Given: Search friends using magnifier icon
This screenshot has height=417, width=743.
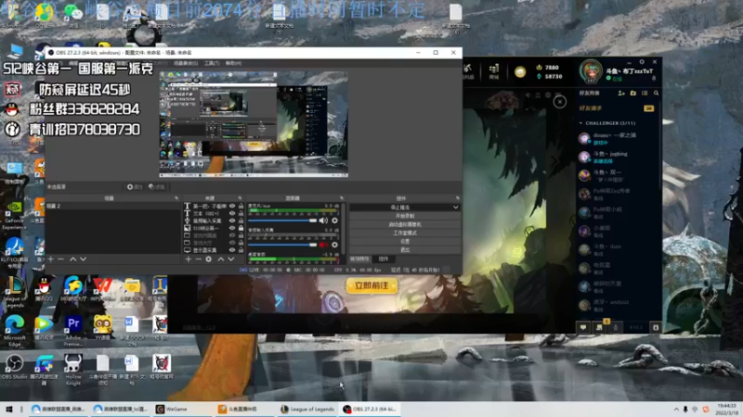Looking at the screenshot, I should [x=657, y=94].
